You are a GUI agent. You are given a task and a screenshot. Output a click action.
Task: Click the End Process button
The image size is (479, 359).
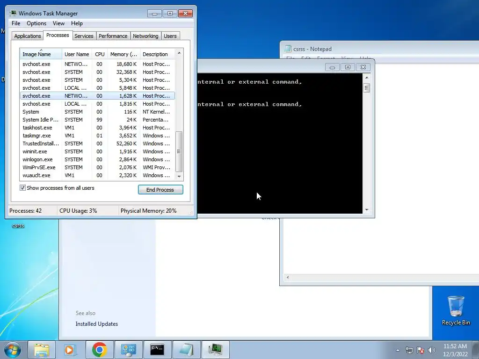tap(160, 190)
